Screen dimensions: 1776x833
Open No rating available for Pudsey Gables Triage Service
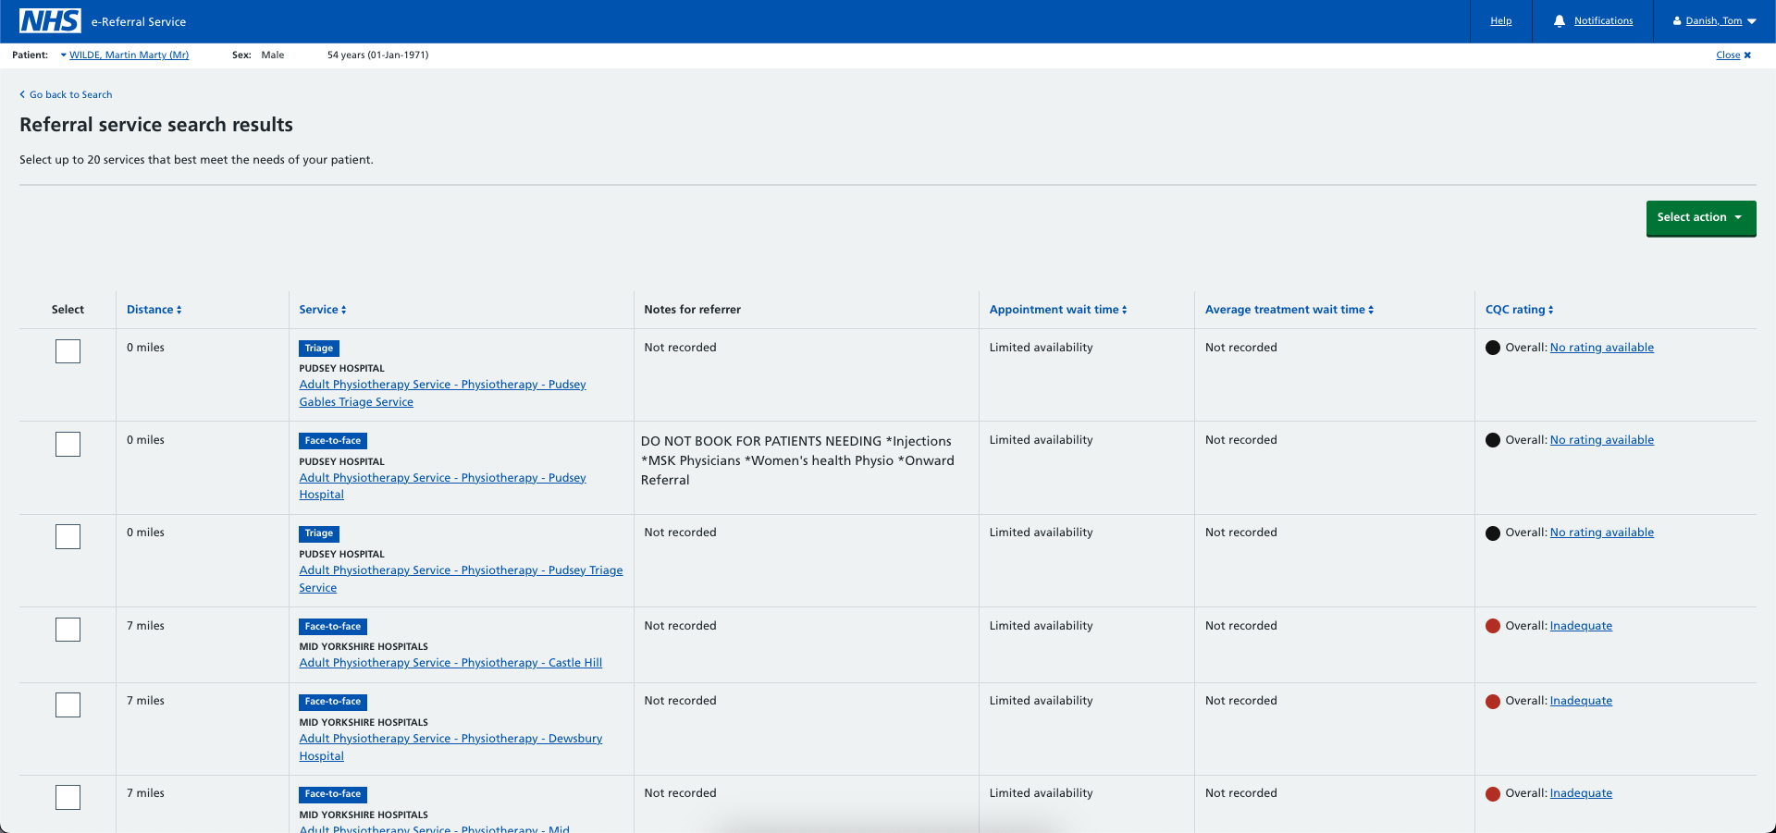point(1601,348)
